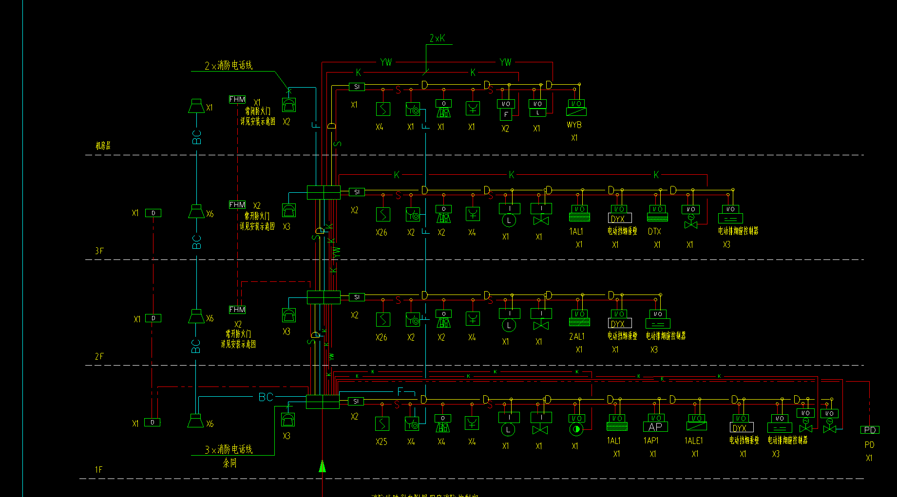
Task: Select the PD text label below the PD box
Action: click(869, 445)
